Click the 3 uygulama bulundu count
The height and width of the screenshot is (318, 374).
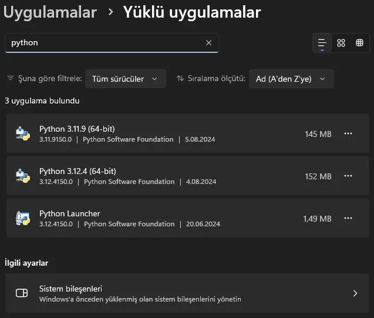[42, 101]
